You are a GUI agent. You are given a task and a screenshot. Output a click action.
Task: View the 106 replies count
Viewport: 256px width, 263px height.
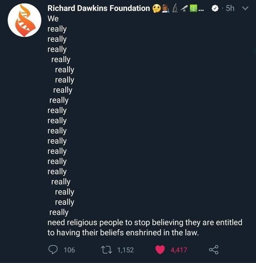click(x=69, y=250)
